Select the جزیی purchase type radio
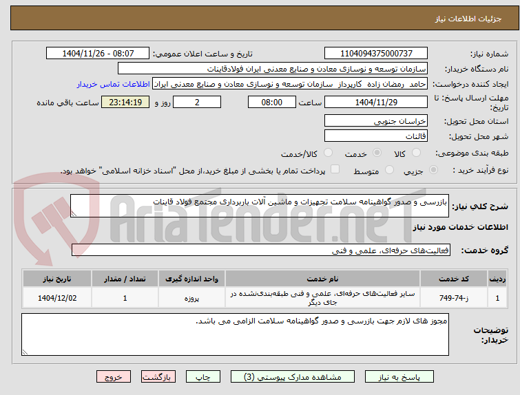This screenshot has height=395, width=520. (x=433, y=170)
